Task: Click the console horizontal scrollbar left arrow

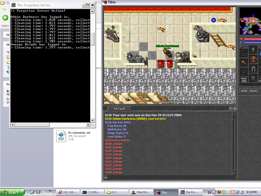Action: 13,125
